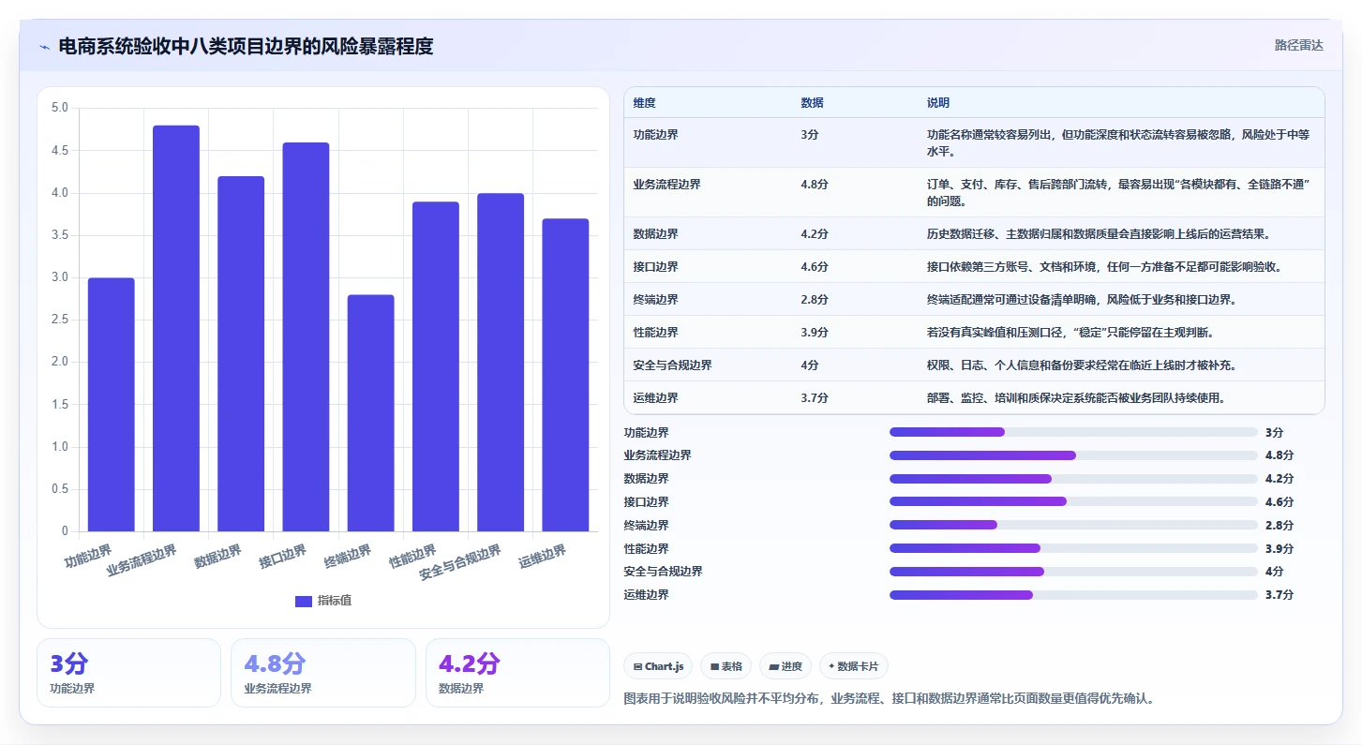Click table value 4.8分
Screen dimensions: 1362x745
point(815,185)
